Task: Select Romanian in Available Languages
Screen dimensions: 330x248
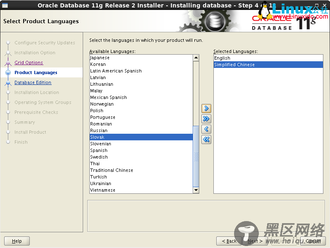Action: point(141,124)
